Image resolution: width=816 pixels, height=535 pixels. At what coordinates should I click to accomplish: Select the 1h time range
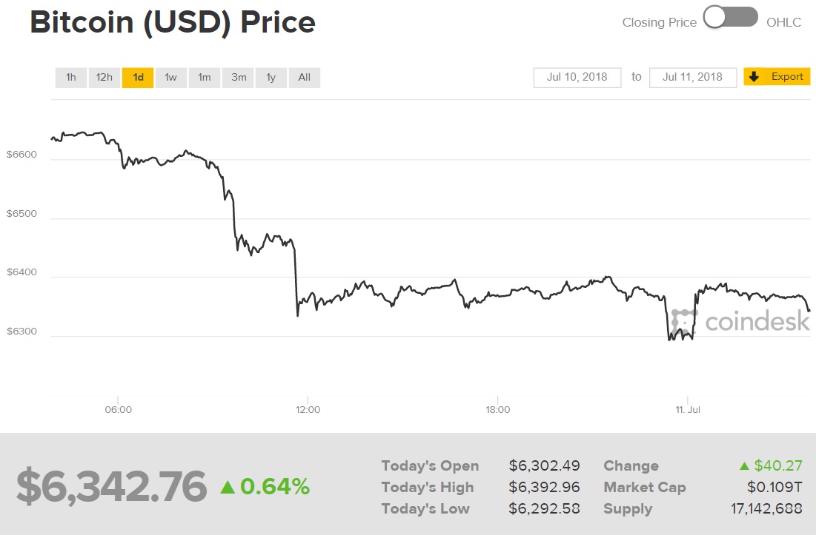click(70, 77)
